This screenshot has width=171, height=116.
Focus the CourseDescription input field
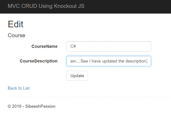[108, 61]
